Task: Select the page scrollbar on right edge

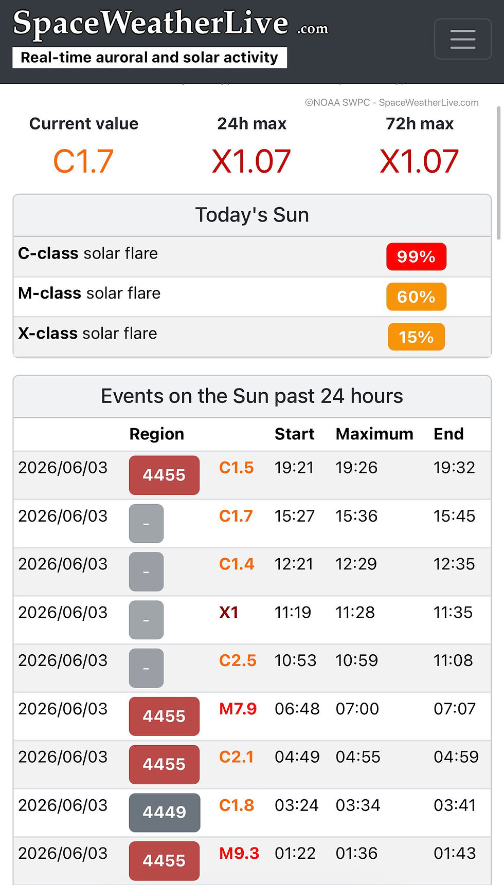Action: (498, 173)
